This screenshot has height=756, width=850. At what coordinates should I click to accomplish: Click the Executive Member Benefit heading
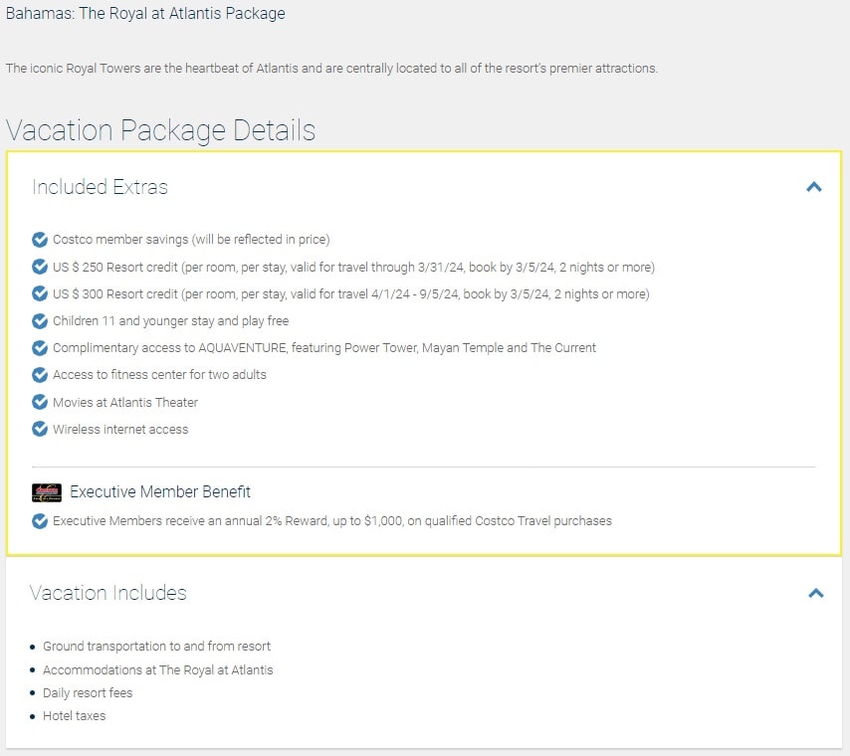click(x=160, y=492)
